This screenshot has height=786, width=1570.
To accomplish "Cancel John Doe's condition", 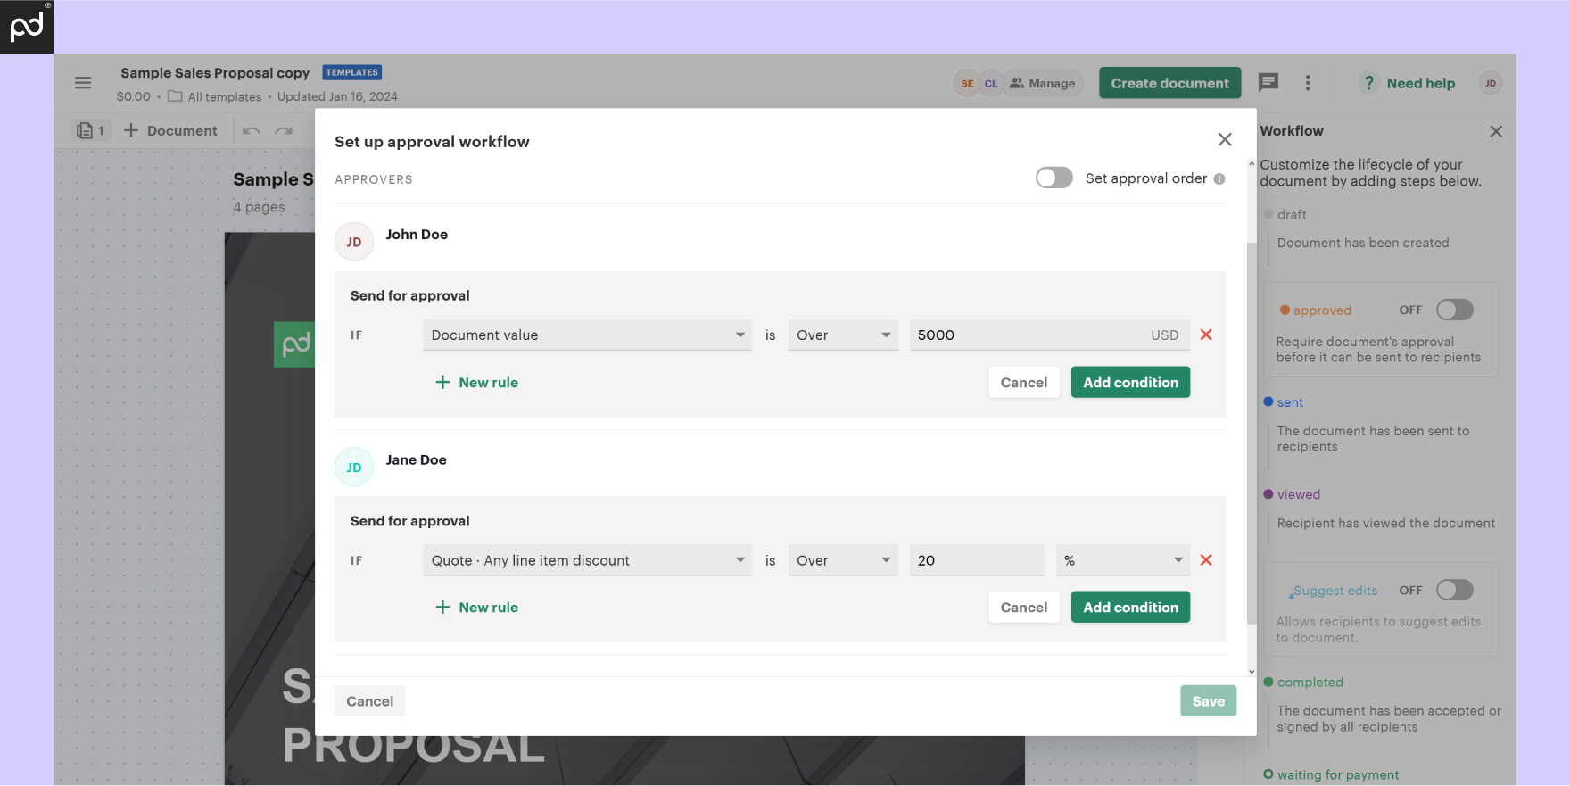I will click(1024, 382).
